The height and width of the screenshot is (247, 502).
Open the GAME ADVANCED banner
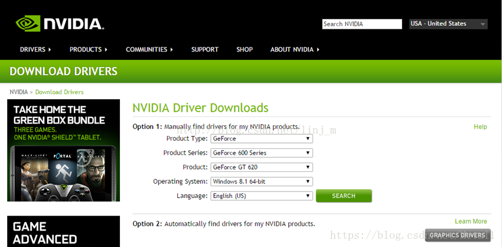coord(63,231)
